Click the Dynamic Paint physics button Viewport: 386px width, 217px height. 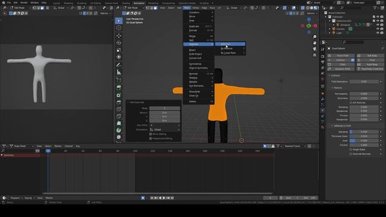pos(341,69)
